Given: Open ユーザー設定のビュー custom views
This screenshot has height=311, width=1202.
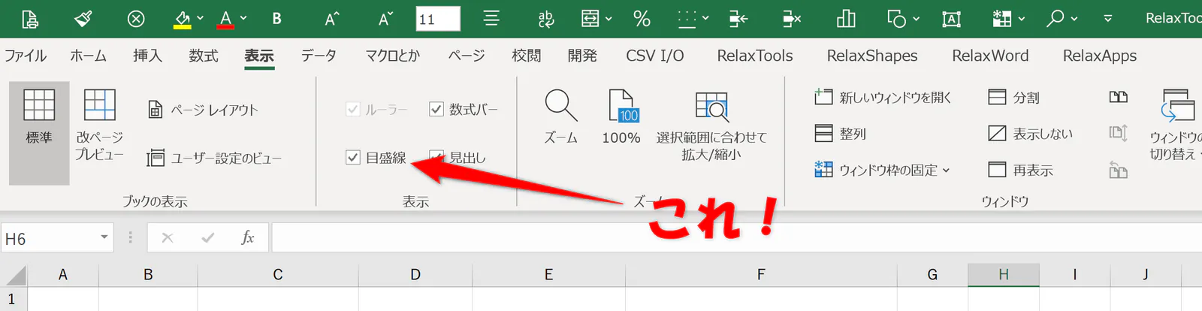Looking at the screenshot, I should pos(215,158).
